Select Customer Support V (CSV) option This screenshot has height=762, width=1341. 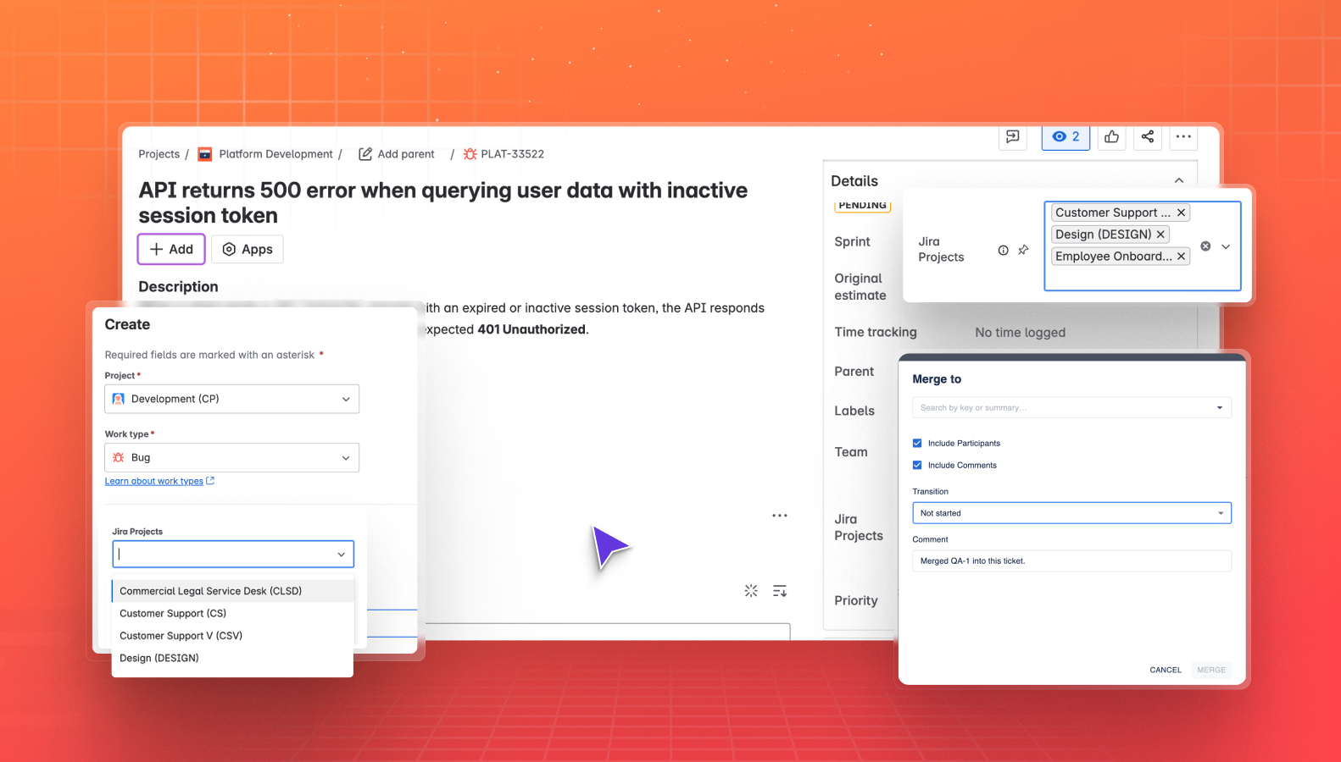click(x=232, y=636)
